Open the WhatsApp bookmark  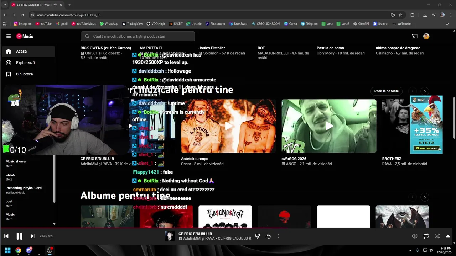pos(109,24)
